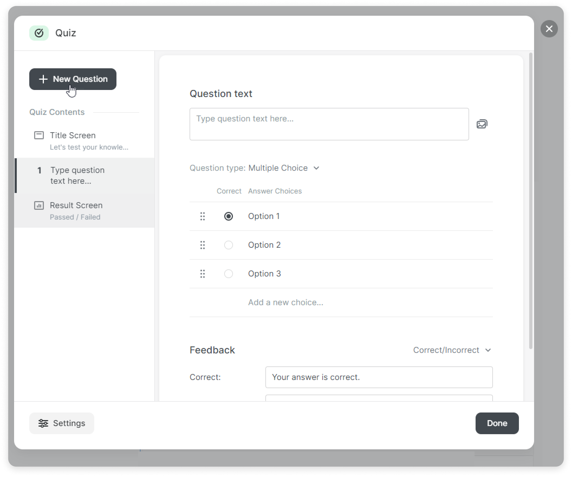Click the Title Screen icon in sidebar
Image resolution: width=572 pixels, height=477 pixels.
tap(39, 135)
